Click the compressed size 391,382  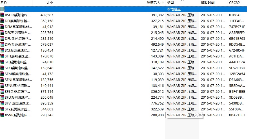click(157, 15)
